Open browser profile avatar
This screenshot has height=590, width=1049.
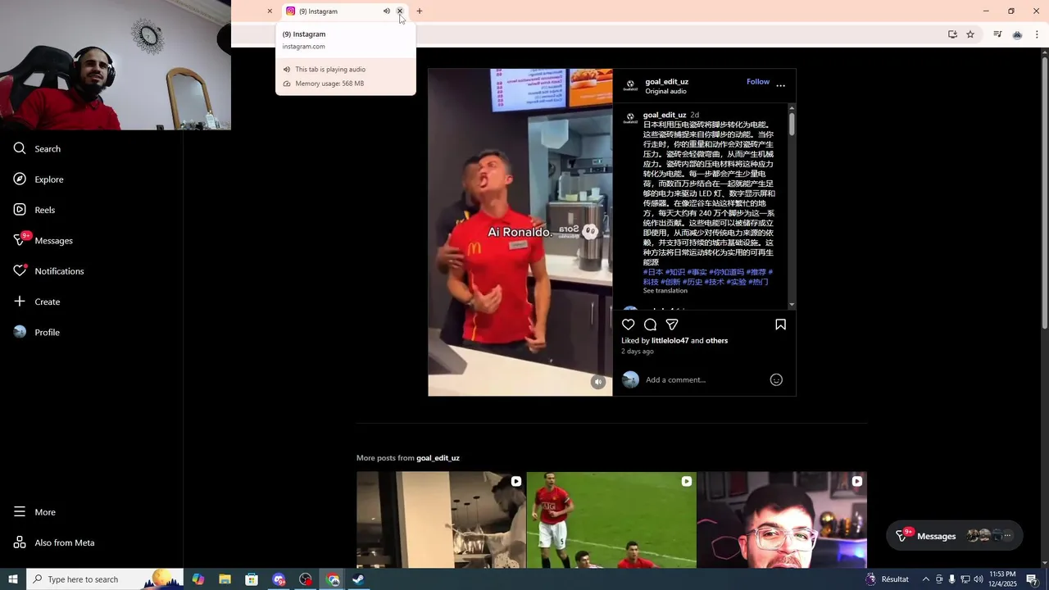click(1017, 34)
